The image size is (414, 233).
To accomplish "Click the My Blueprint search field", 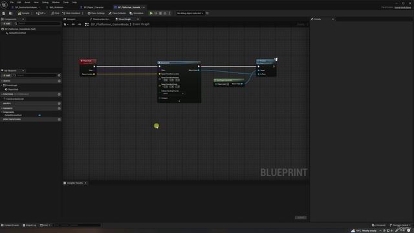I will pyautogui.click(x=35, y=76).
